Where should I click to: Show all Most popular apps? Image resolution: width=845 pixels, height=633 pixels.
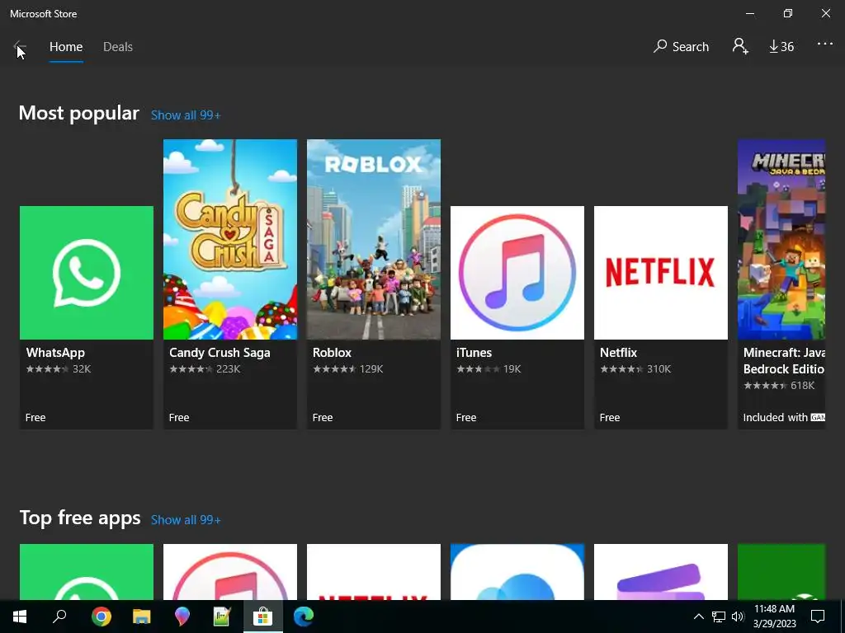tap(186, 115)
